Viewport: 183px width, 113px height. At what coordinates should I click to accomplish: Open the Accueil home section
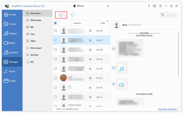[12, 15]
